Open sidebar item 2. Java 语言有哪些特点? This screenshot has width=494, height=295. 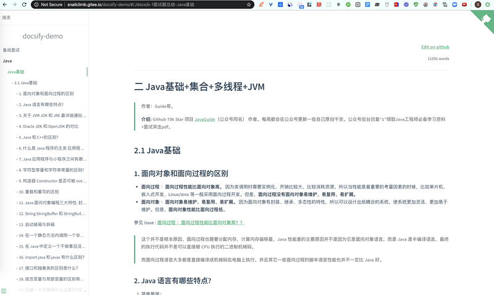(41, 105)
